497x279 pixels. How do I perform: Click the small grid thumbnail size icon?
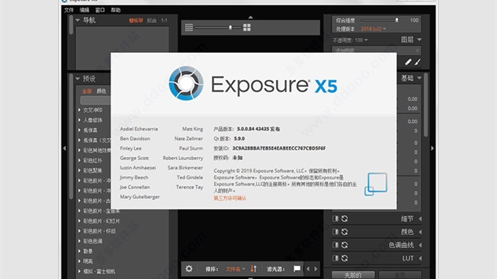point(189,27)
